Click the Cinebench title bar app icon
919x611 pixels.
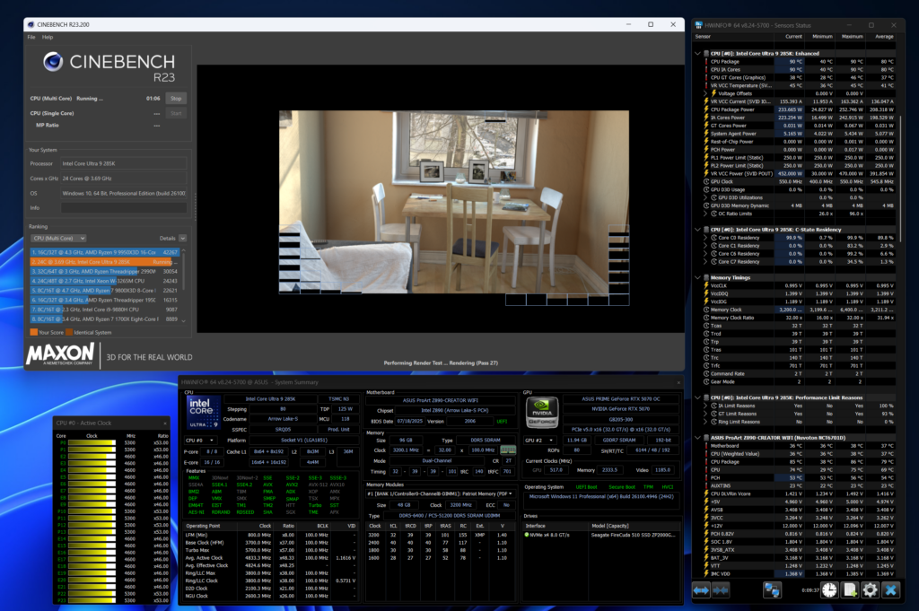(x=31, y=24)
